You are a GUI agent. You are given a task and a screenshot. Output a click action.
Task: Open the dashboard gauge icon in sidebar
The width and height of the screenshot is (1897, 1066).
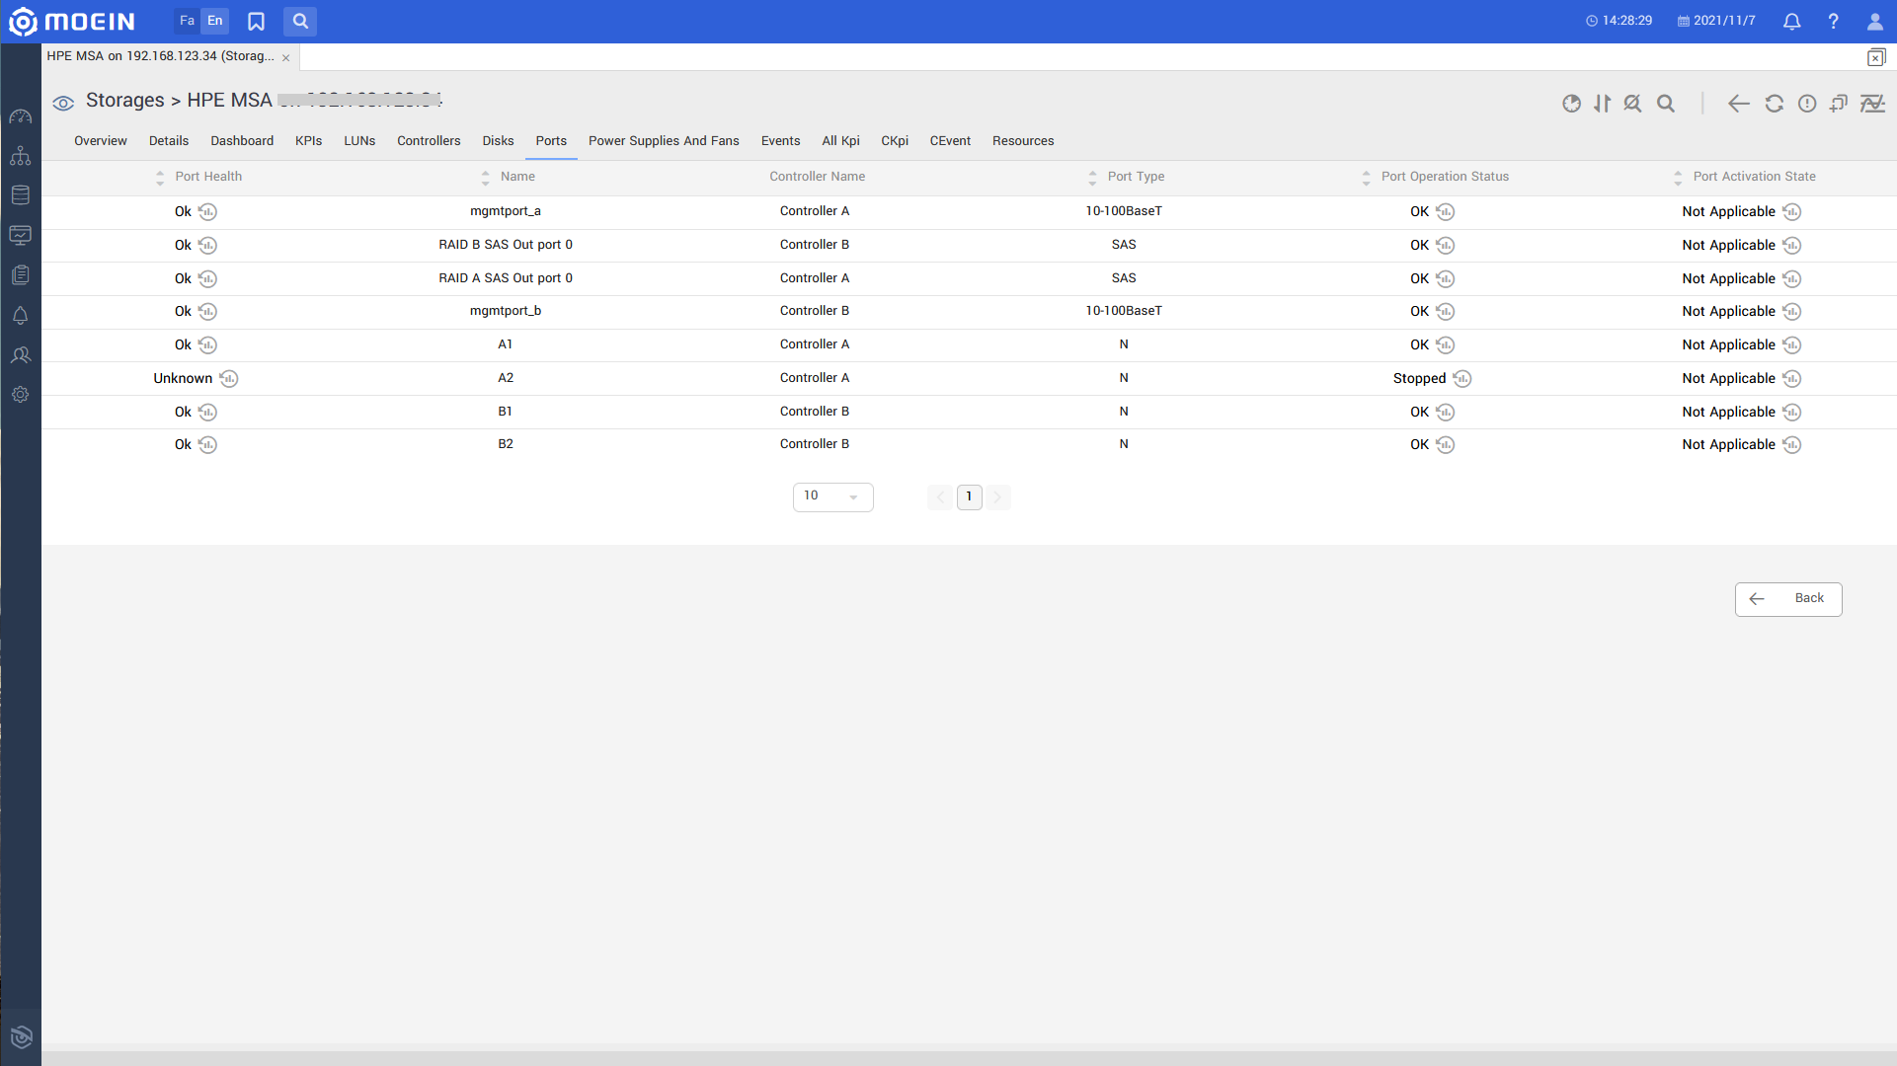21,116
